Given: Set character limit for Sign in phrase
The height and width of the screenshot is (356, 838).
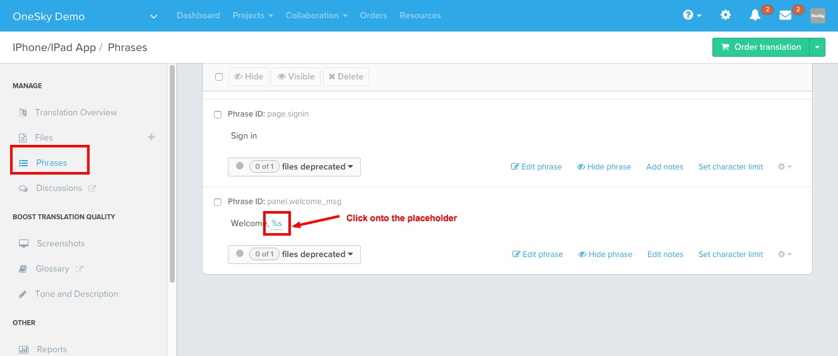Looking at the screenshot, I should 731,167.
